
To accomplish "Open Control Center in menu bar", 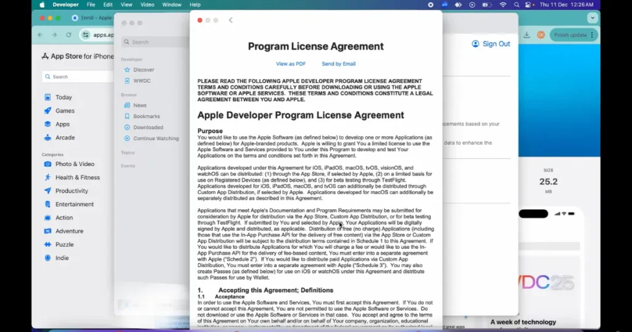I will 528,5.
